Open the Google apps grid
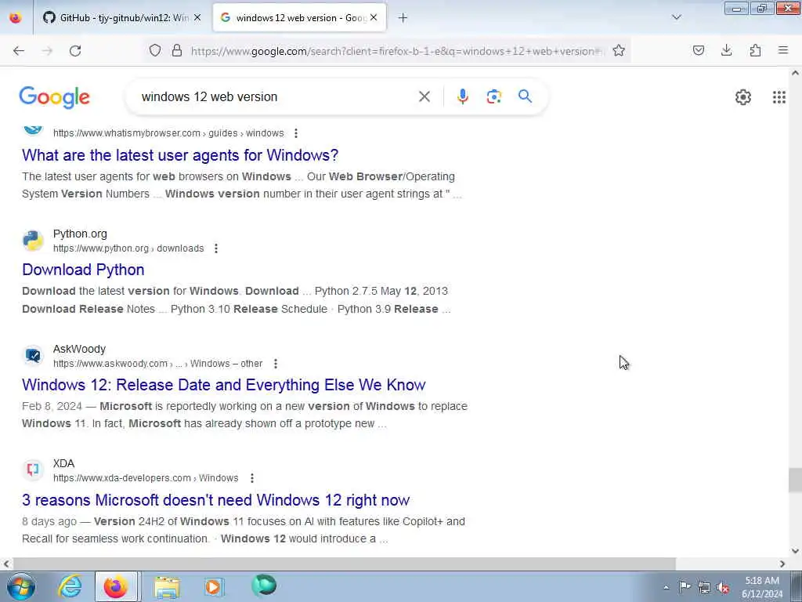The width and height of the screenshot is (802, 602). point(779,96)
